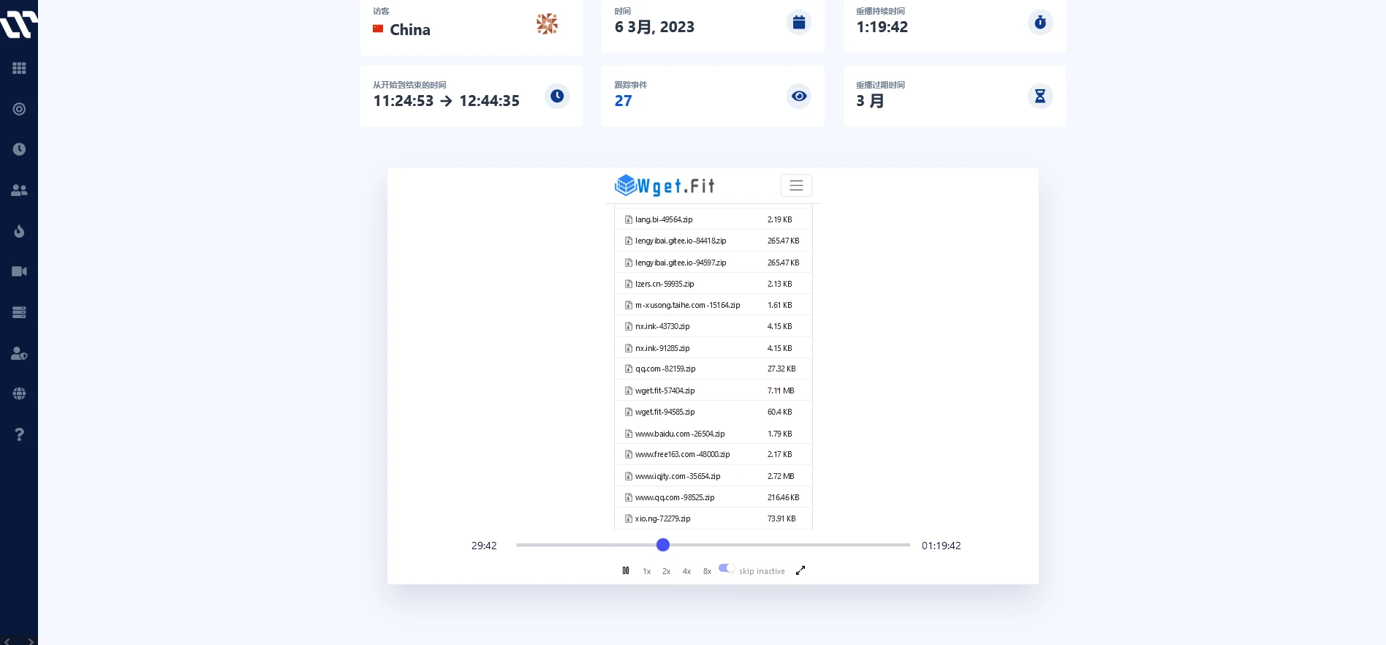Expand the Wget.Fit hamburger menu
Screen dimensions: 1386x645
pyautogui.click(x=796, y=186)
